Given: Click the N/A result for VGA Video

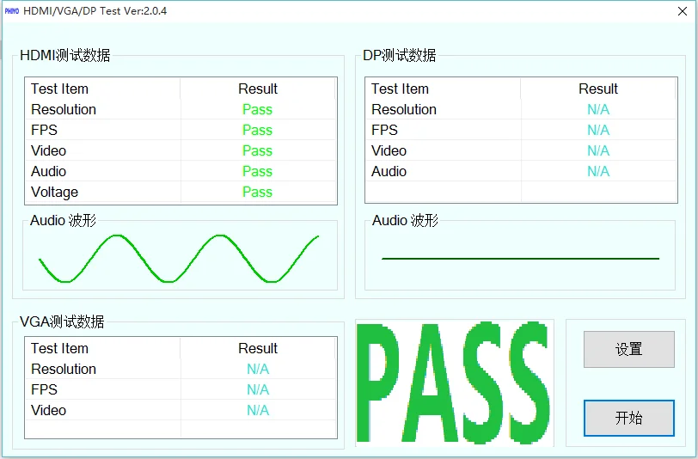Looking at the screenshot, I should point(258,410).
